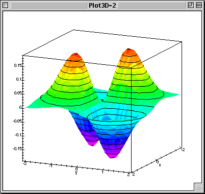Click the close box of Plot3D-2 window
The height and width of the screenshot is (194, 205).
point(6,6)
